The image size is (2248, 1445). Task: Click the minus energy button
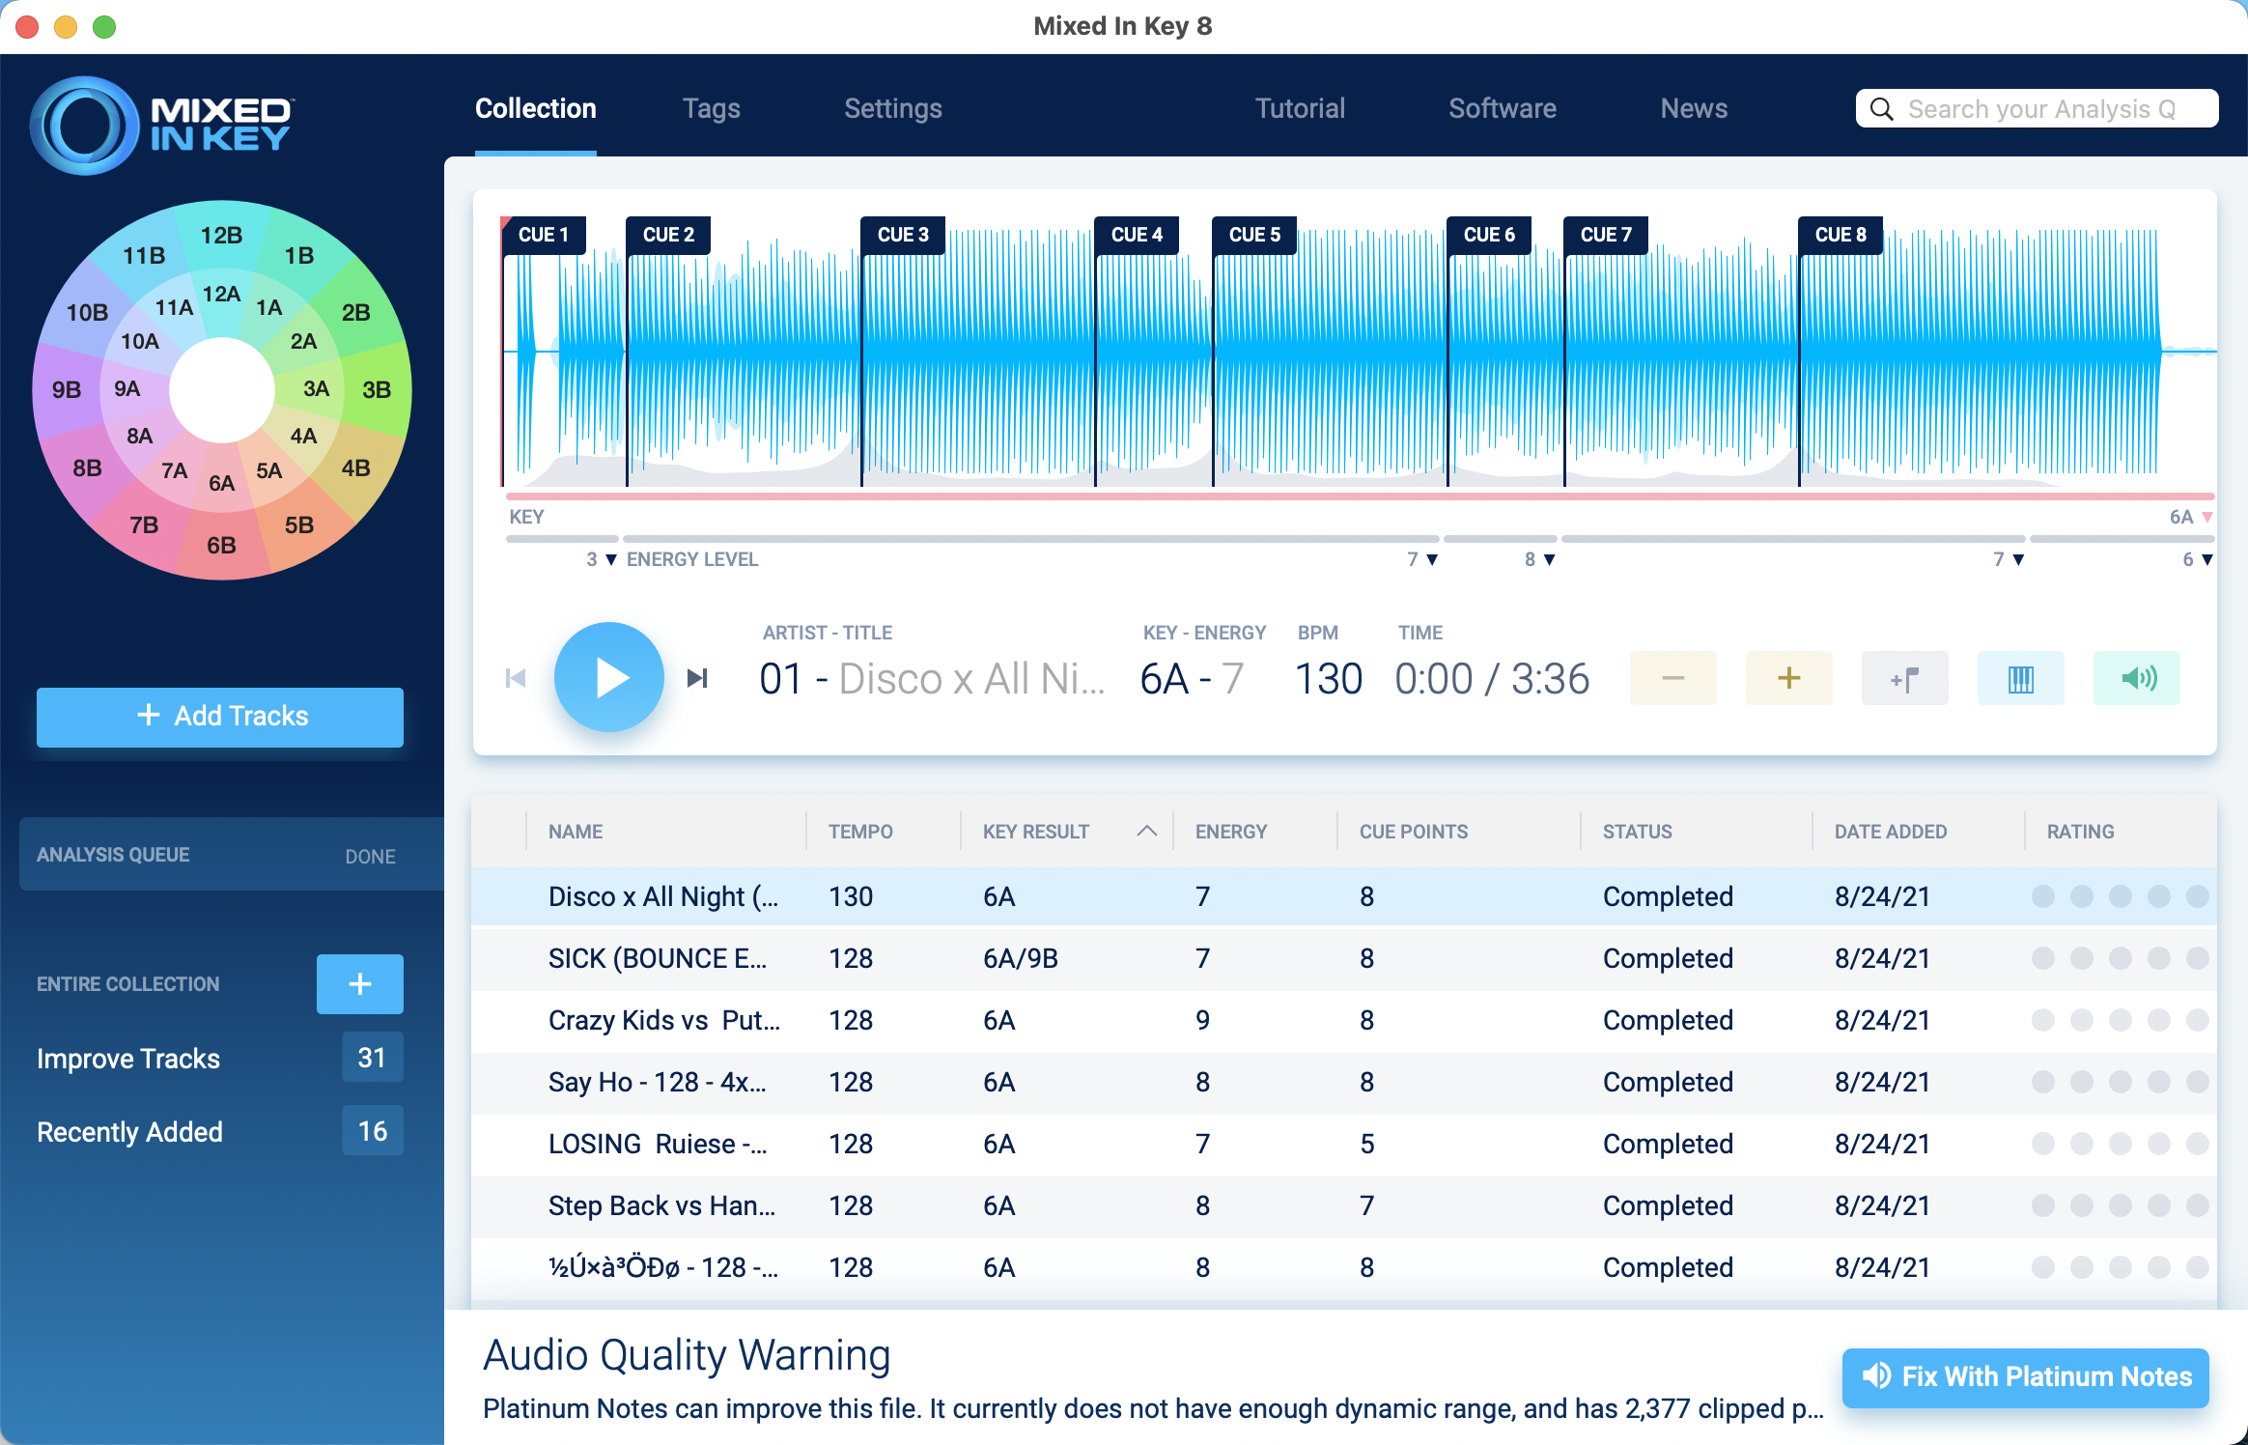point(1672,678)
